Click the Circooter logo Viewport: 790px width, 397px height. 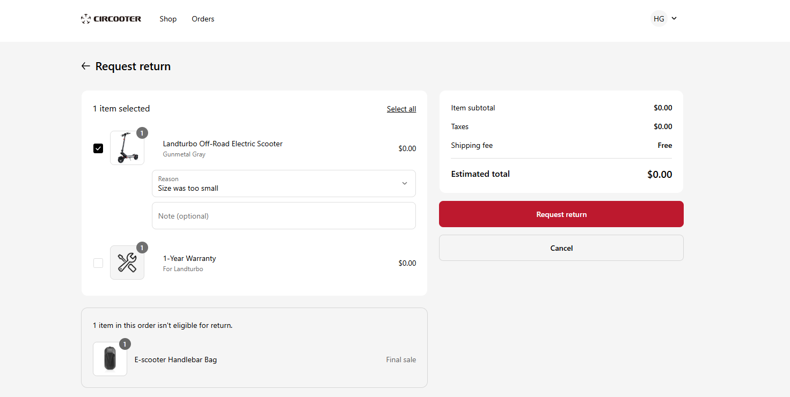coord(111,19)
